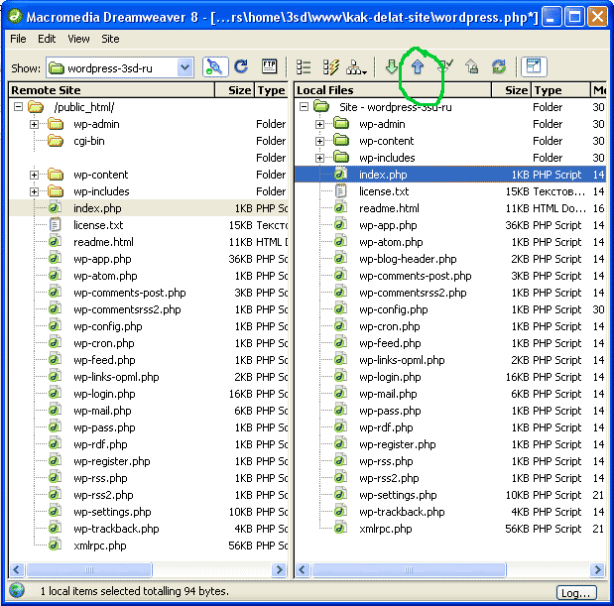Screen dimensions: 614x606
Task: Select remote wp-comments-post.php file
Action: coord(130,293)
